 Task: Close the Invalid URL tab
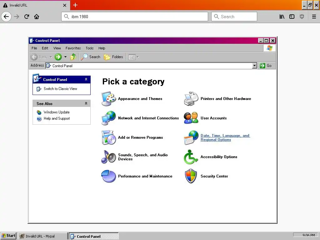(65, 5)
